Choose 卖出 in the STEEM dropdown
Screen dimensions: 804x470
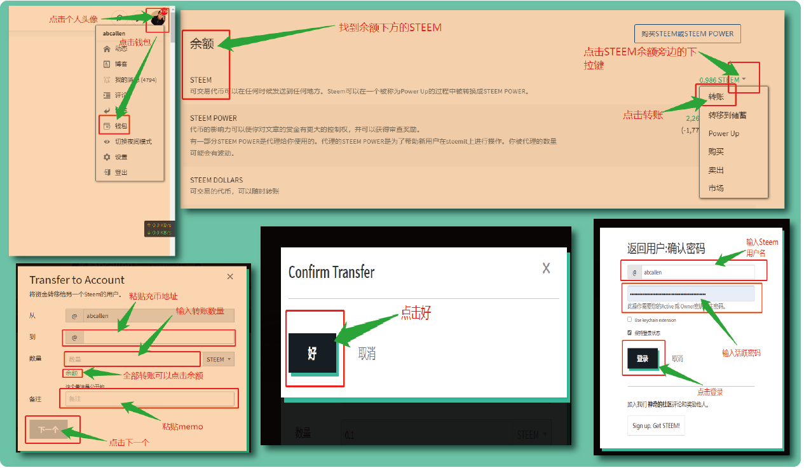(716, 170)
